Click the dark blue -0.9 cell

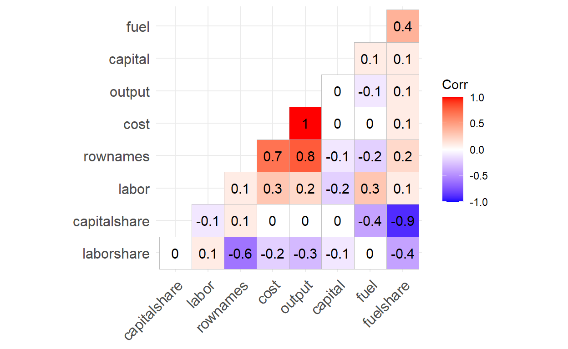pos(402,221)
